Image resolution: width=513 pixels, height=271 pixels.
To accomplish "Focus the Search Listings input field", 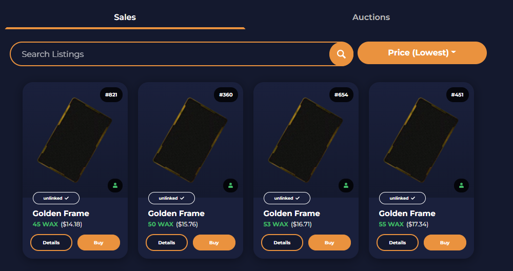I will coord(170,54).
